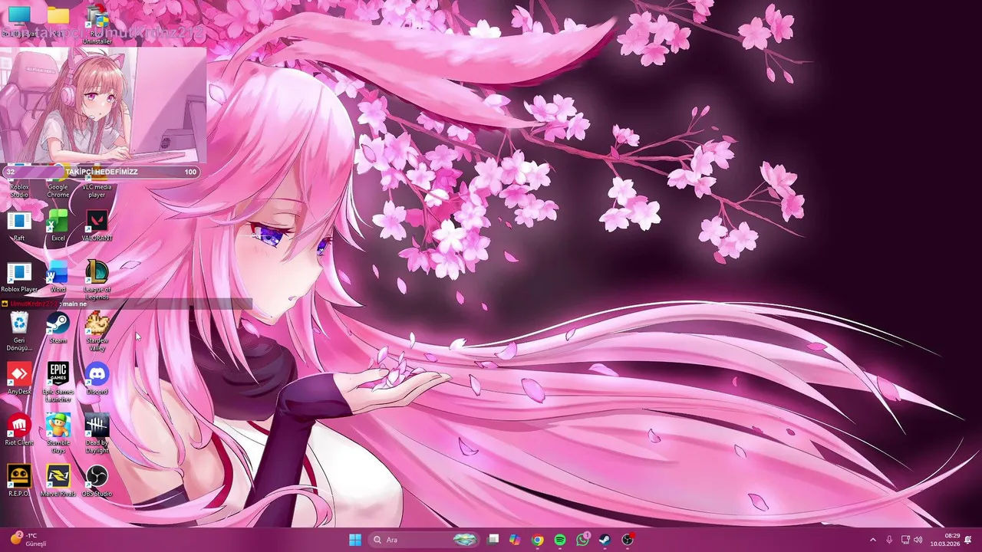982x552 pixels.
Task: Launch Marvel Rivals from the desktop
Action: 58,481
